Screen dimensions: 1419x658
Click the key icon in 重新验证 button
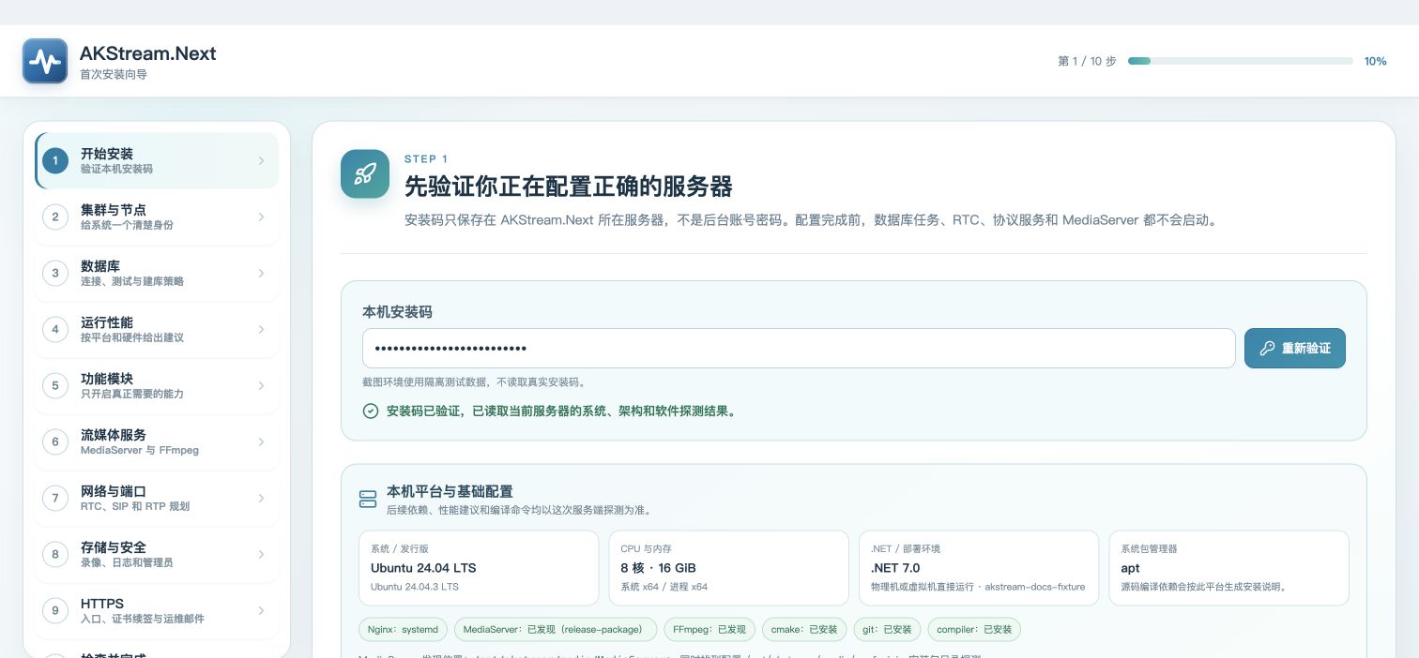1267,348
